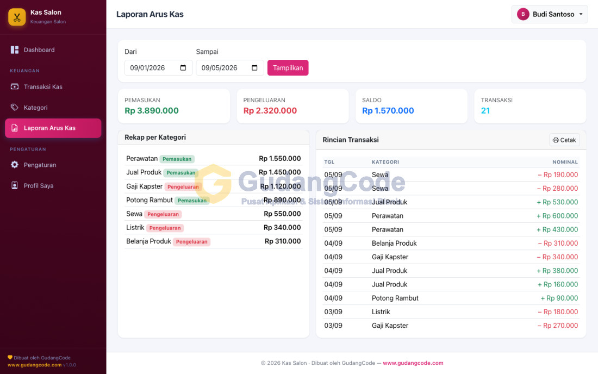Screen dimensions: 598x374
Task: Click the Rincian Transaksi heading
Action: [x=351, y=140]
